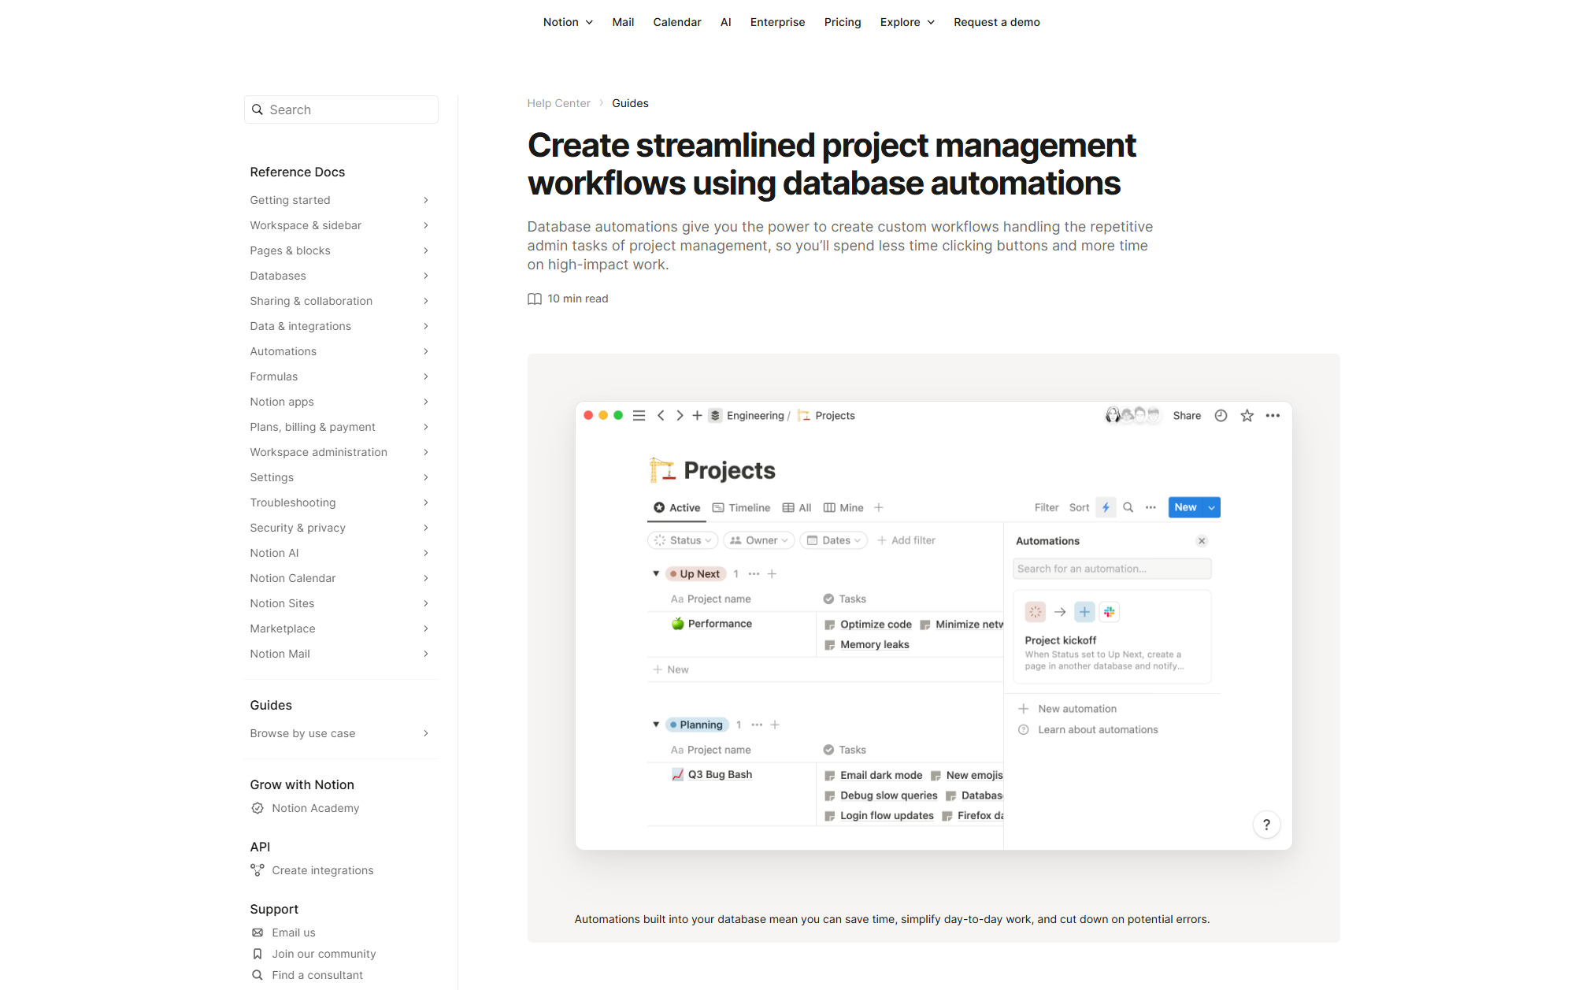Click the search magnifier icon in sidebar
Screen dimensions: 1571x990
coord(257,109)
